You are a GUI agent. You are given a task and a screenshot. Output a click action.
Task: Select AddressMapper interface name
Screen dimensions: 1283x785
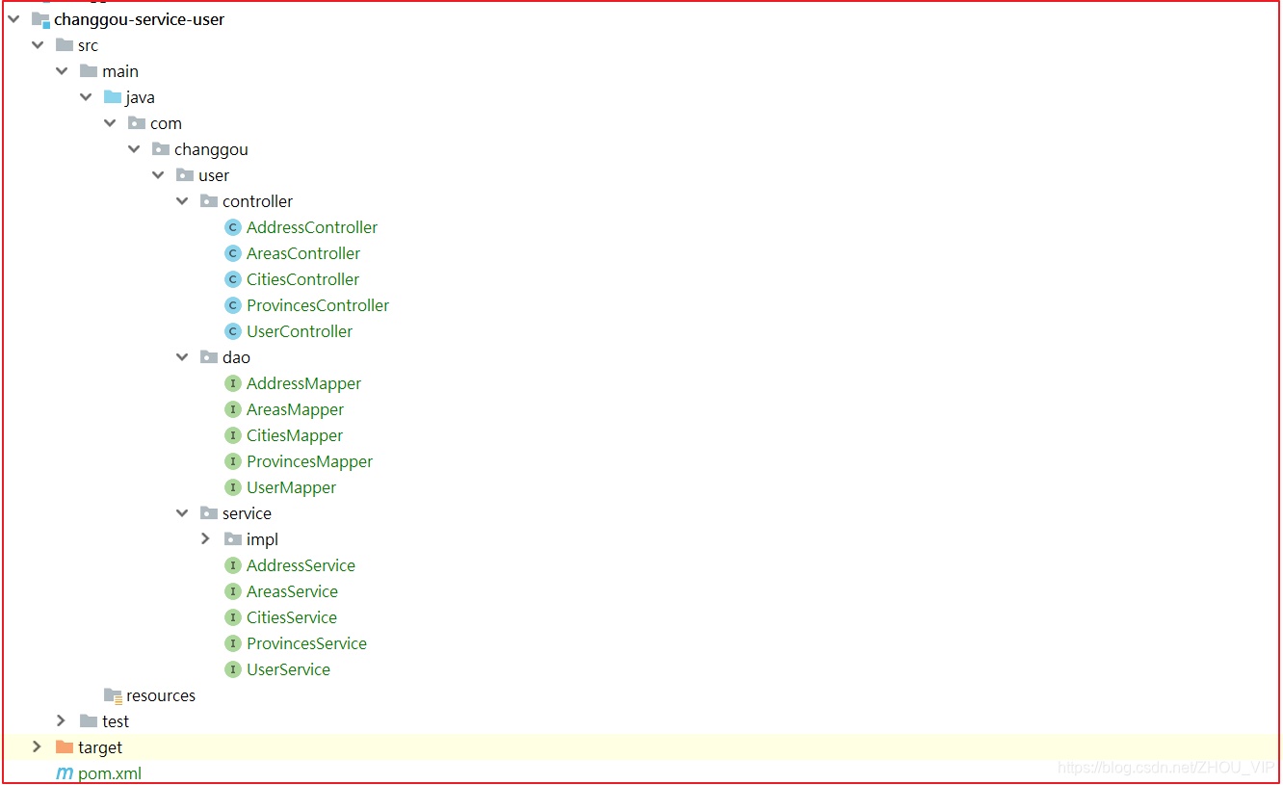click(x=303, y=383)
